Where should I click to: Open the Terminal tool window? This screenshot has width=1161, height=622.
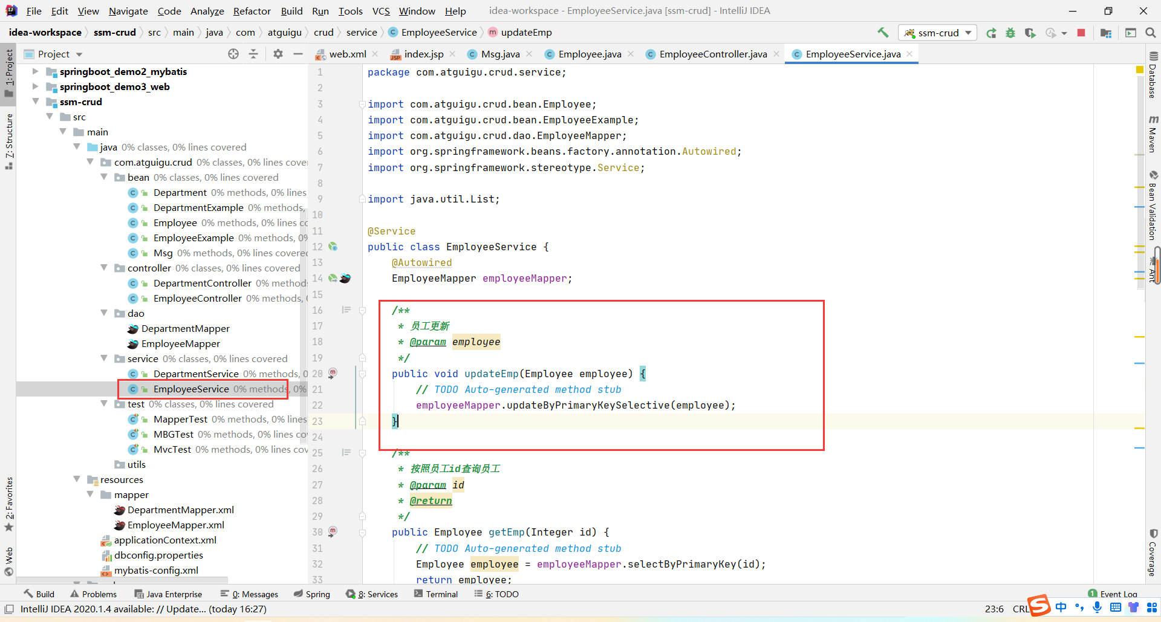tap(436, 594)
